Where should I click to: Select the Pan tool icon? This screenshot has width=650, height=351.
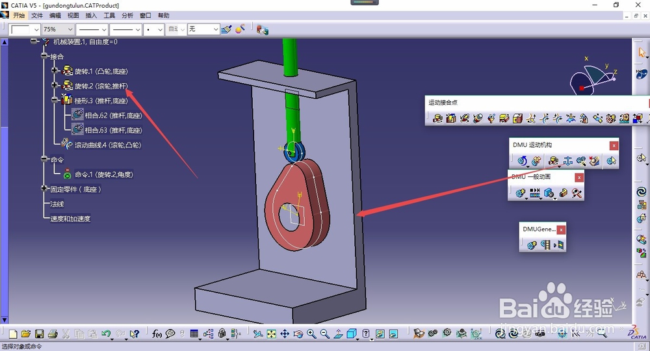click(285, 334)
